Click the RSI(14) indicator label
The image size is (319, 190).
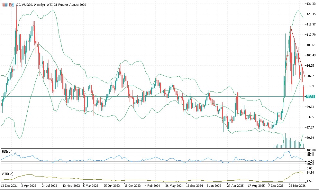pyautogui.click(x=7, y=151)
